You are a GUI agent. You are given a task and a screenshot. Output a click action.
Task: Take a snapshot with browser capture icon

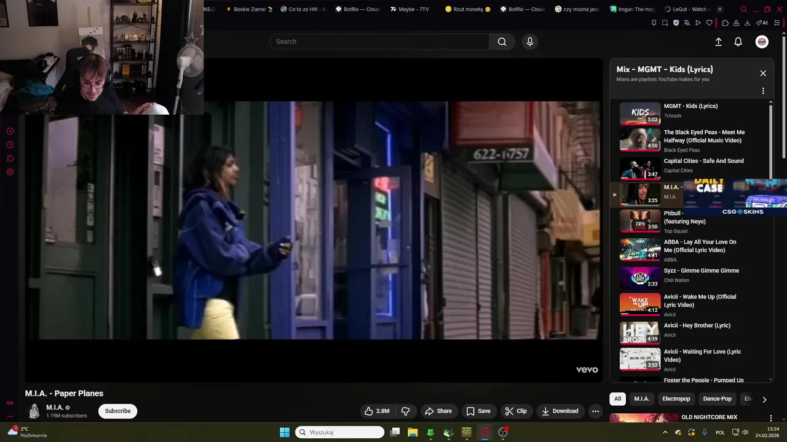tap(665, 23)
